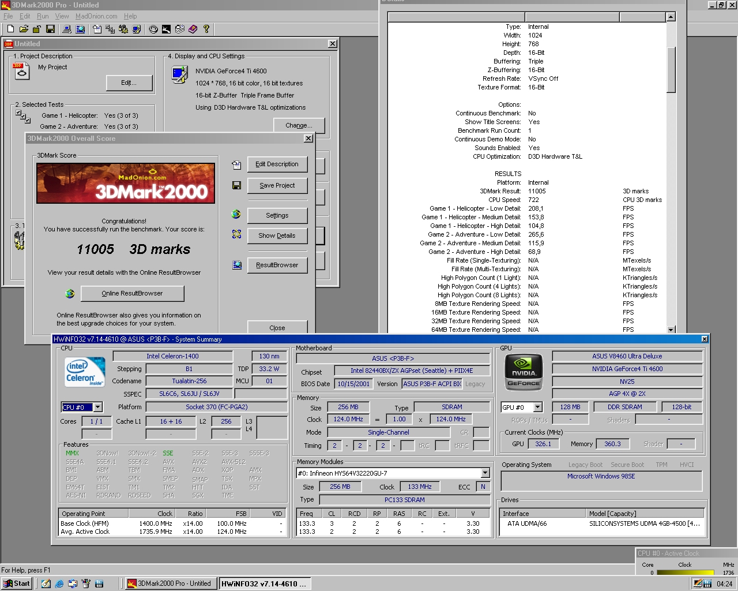
Task: Click the select tests checkmarks toolbar icon
Action: tap(110, 29)
